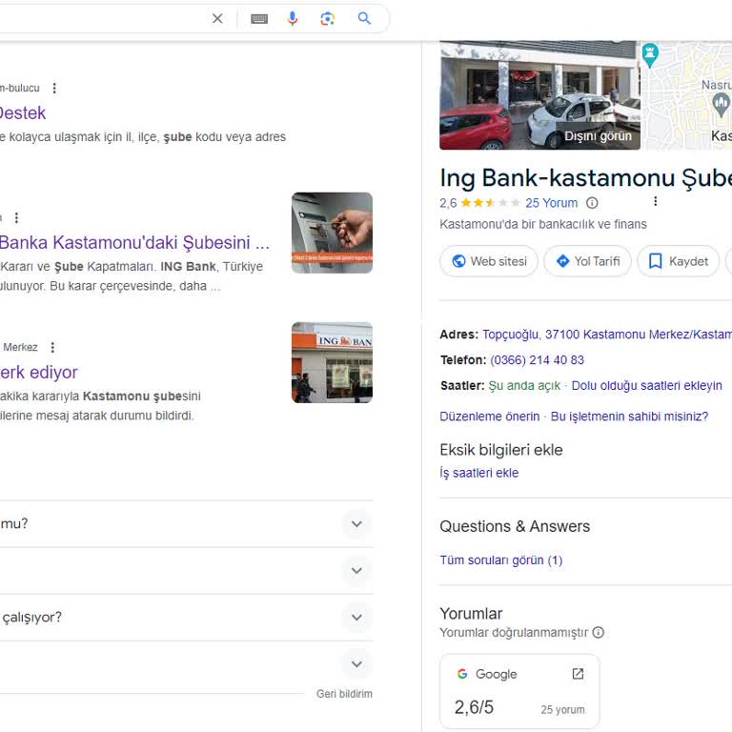
Task: Click the Şu anda açık hours text
Action: tap(524, 386)
